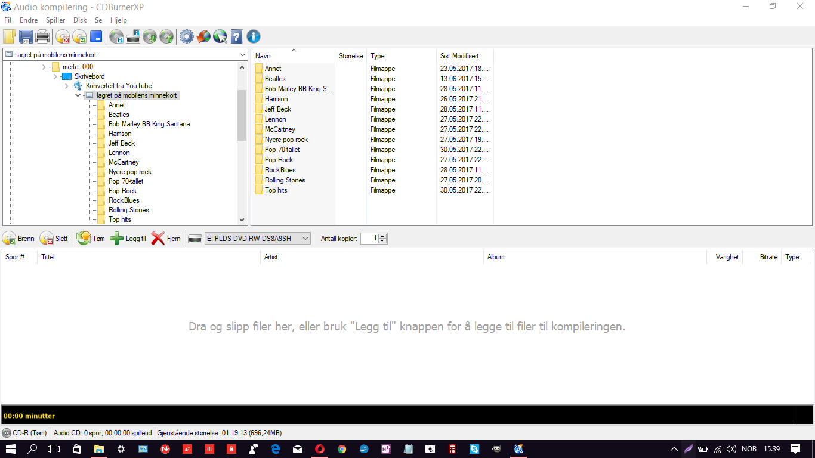This screenshot has height=458, width=815.
Task: Click the Windows Start button
Action: pyautogui.click(x=11, y=449)
